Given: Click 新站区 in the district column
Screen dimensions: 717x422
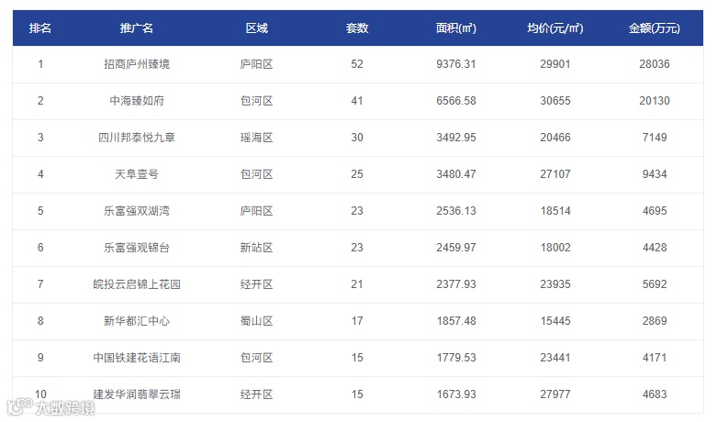Looking at the screenshot, I should [x=256, y=248].
